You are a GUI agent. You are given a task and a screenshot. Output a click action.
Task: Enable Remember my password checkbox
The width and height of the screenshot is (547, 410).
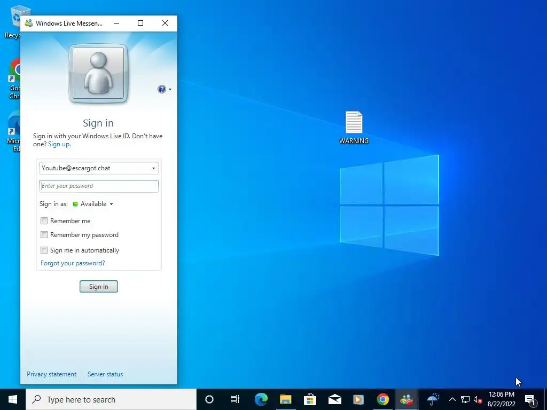click(x=44, y=235)
